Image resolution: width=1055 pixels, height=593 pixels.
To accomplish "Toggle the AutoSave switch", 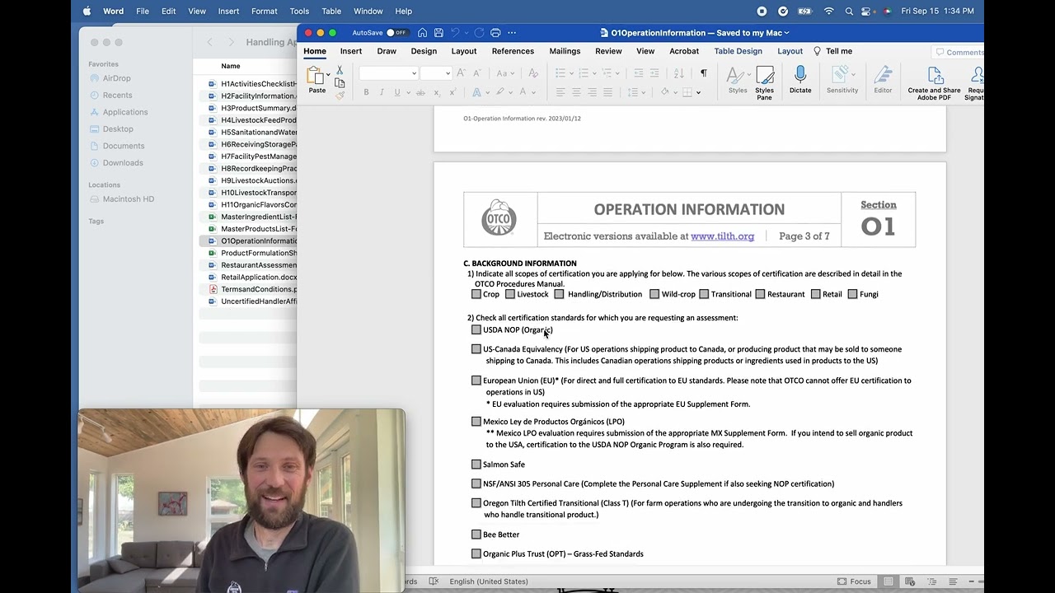I will coord(397,33).
